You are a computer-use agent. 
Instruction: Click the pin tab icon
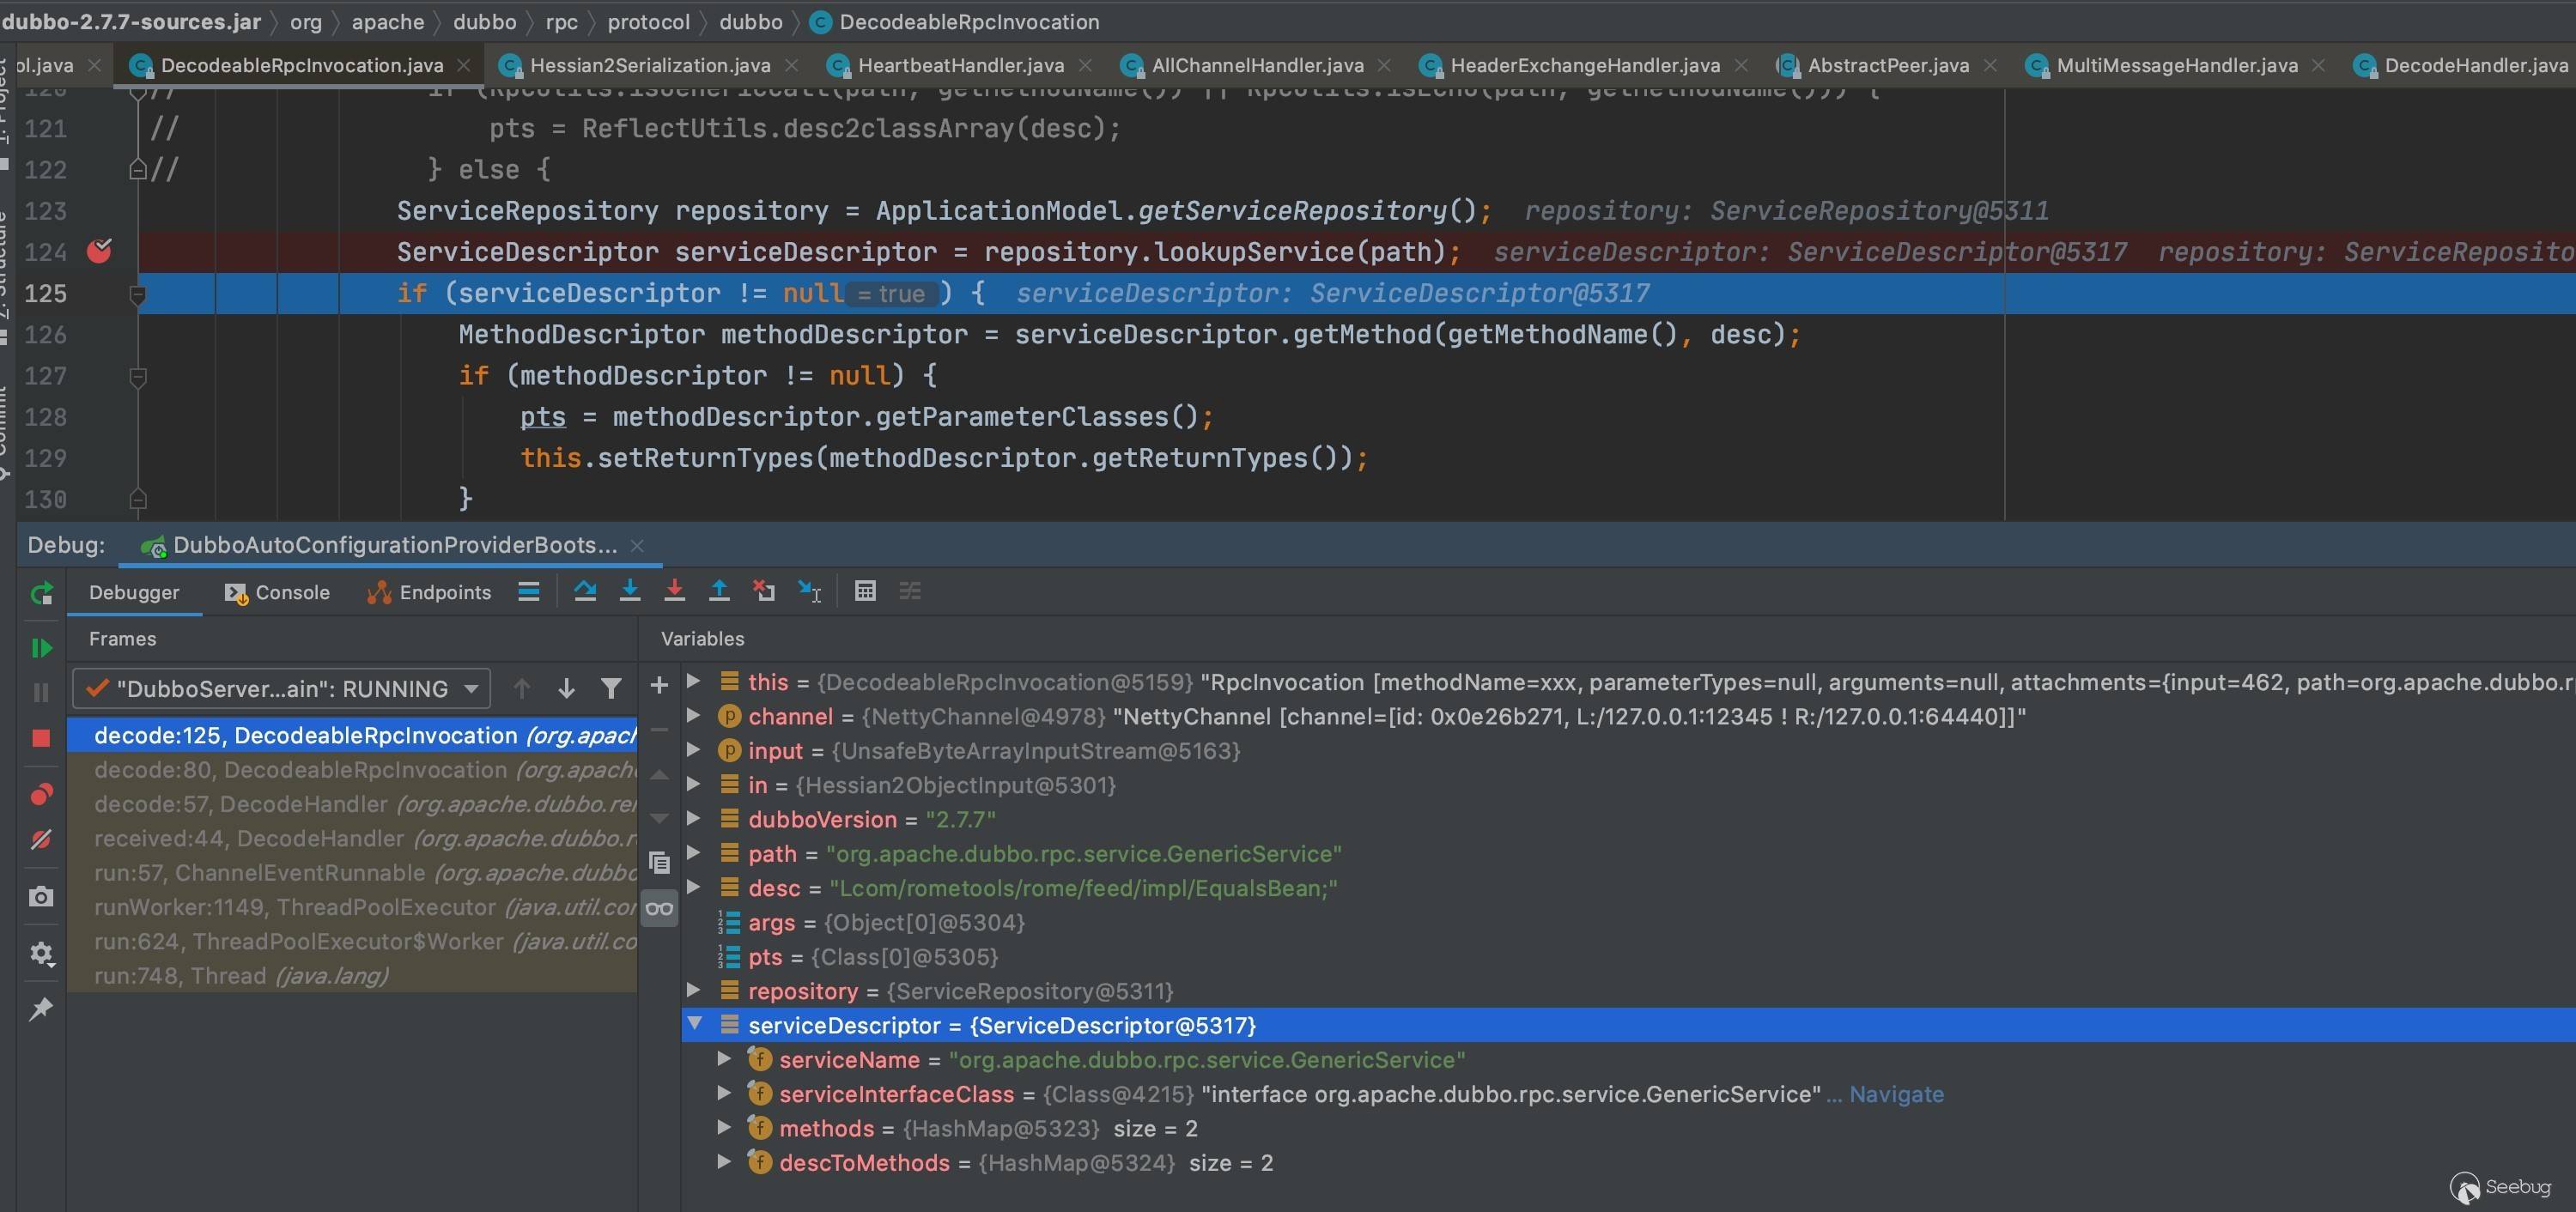point(41,1009)
